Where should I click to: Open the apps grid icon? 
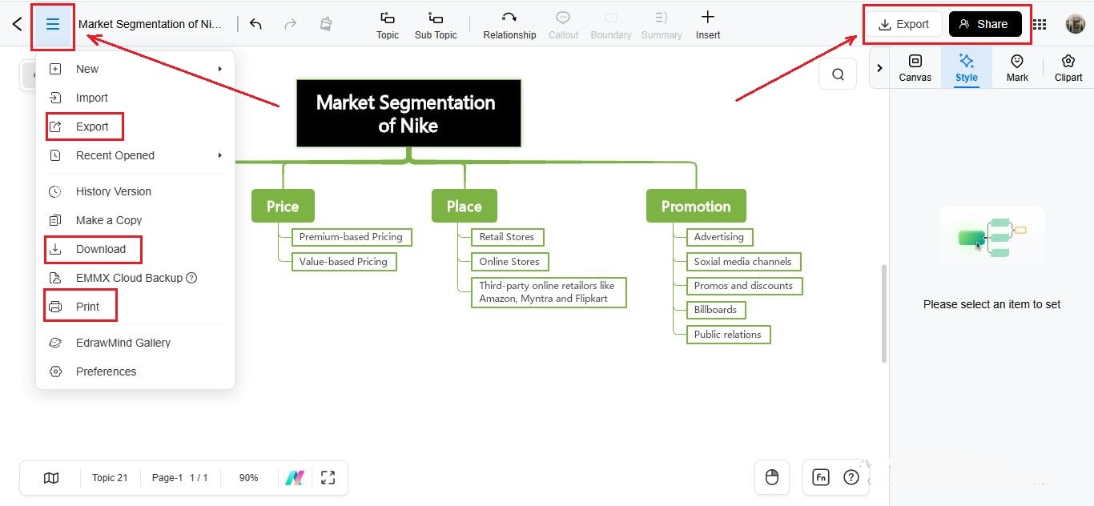pos(1039,25)
